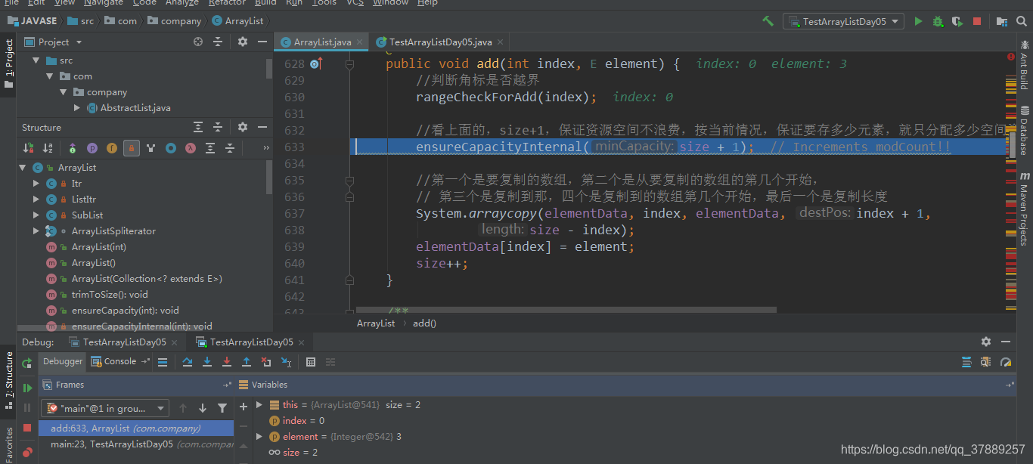
Task: Expand Itr class in Structure tree
Action: point(36,184)
